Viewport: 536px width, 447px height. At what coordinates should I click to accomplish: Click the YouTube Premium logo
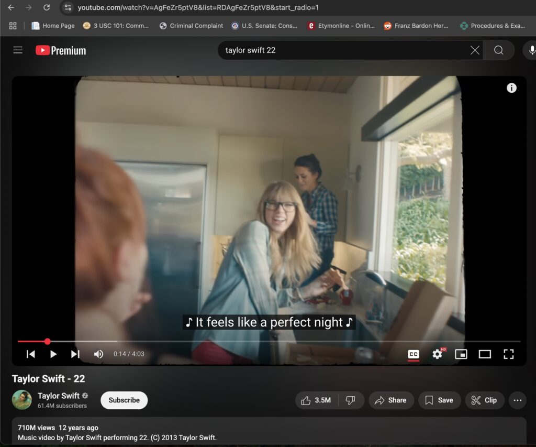61,50
